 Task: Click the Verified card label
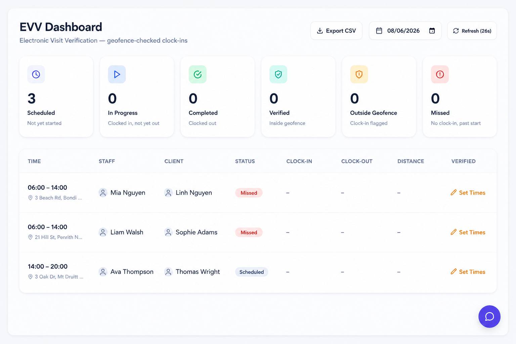(279, 113)
